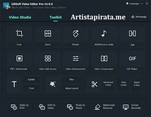Launch the Easy Cutter
Viewport: 151px width, 117px height.
124,84
